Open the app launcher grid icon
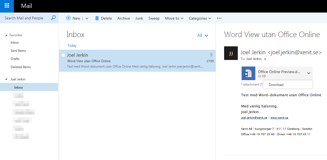327x160 pixels. [x=7, y=6]
